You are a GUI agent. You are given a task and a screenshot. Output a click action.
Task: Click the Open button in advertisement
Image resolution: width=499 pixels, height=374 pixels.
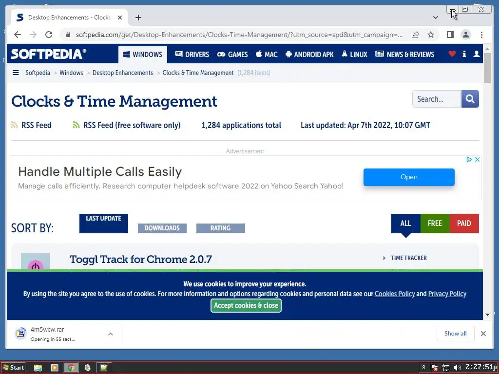coord(409,177)
